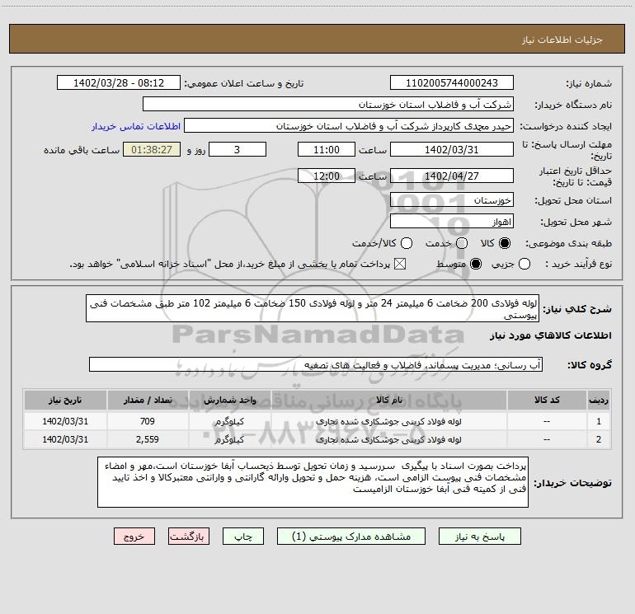Click the requester field حیدر مجدی کارپرداز

[x=349, y=126]
